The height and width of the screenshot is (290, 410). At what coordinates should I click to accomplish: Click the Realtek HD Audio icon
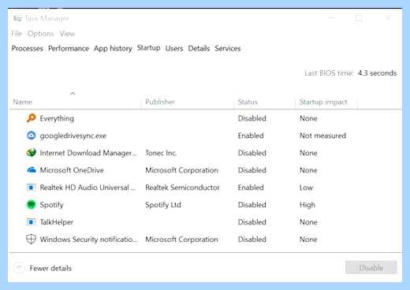coord(31,188)
